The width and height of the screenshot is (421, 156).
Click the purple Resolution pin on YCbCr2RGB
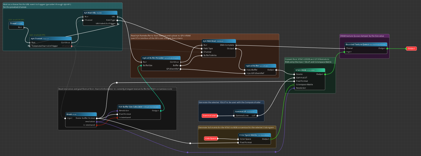(294, 88)
